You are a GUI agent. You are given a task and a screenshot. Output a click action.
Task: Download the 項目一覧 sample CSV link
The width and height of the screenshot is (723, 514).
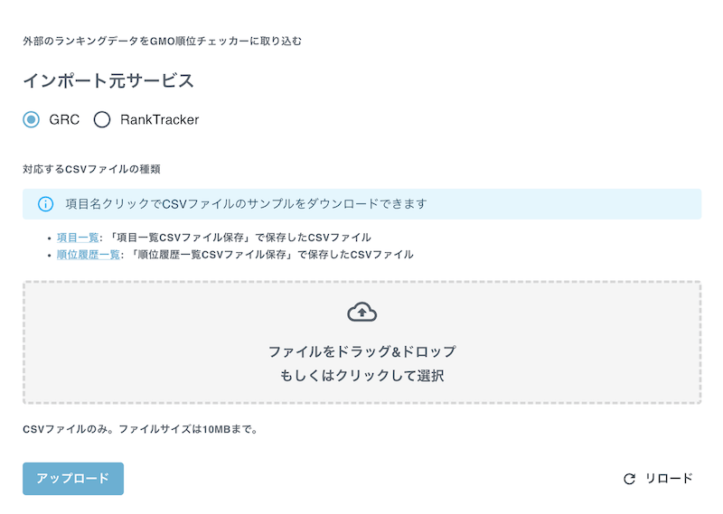pos(78,238)
